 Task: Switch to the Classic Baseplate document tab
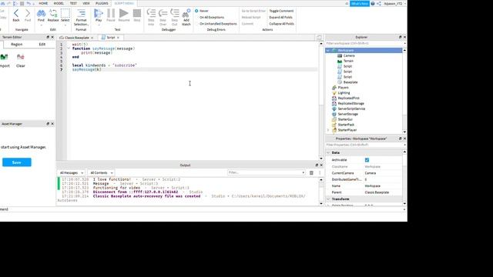point(77,38)
